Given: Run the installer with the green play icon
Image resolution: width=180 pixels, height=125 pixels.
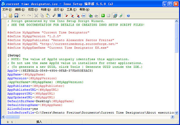Looking at the screenshot, I should pos(103,15).
